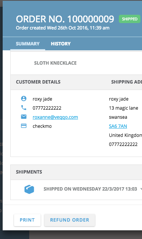Click the Shipped on Wednesday 22/3/2017 text
The image size is (142, 239).
90,189
